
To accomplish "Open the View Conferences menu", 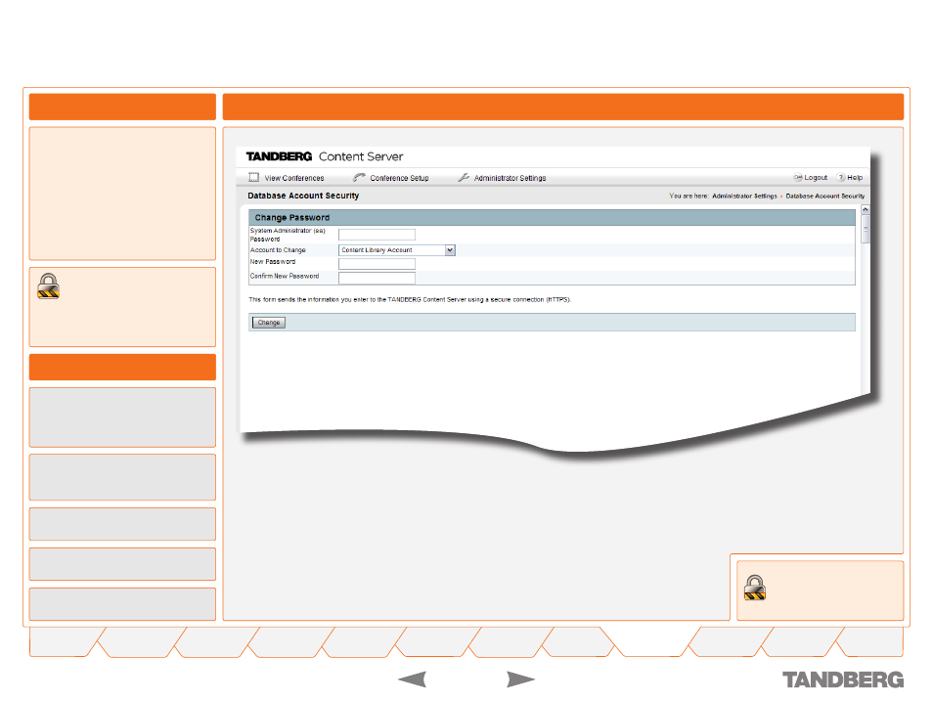I will click(287, 178).
